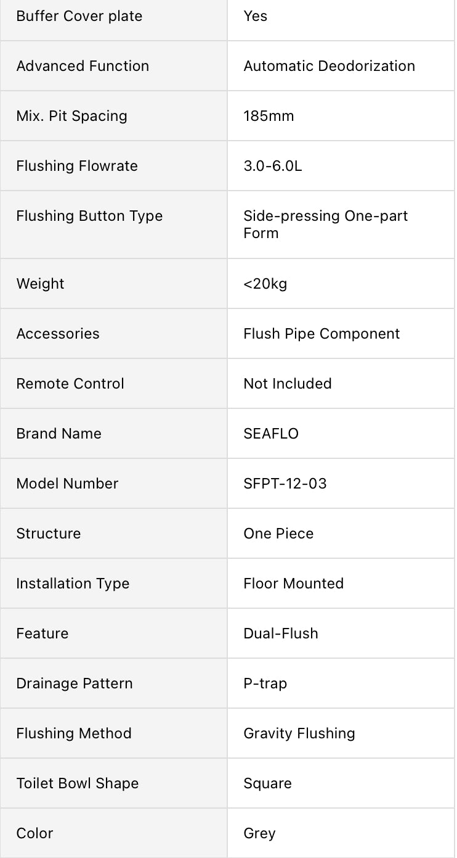Click the P-trap drainage value
Image resolution: width=457 pixels, height=858 pixels.
point(265,683)
